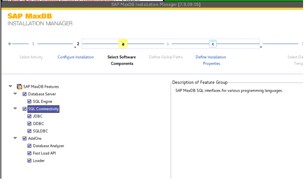Collapse the SQL Connectivity group
The image size is (306, 185).
tap(15, 108)
